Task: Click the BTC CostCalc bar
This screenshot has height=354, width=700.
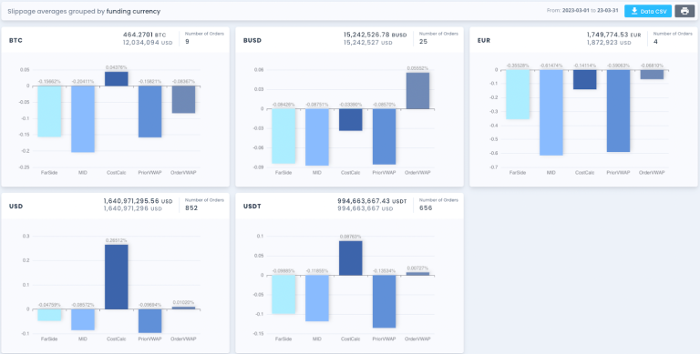Action: (117, 79)
